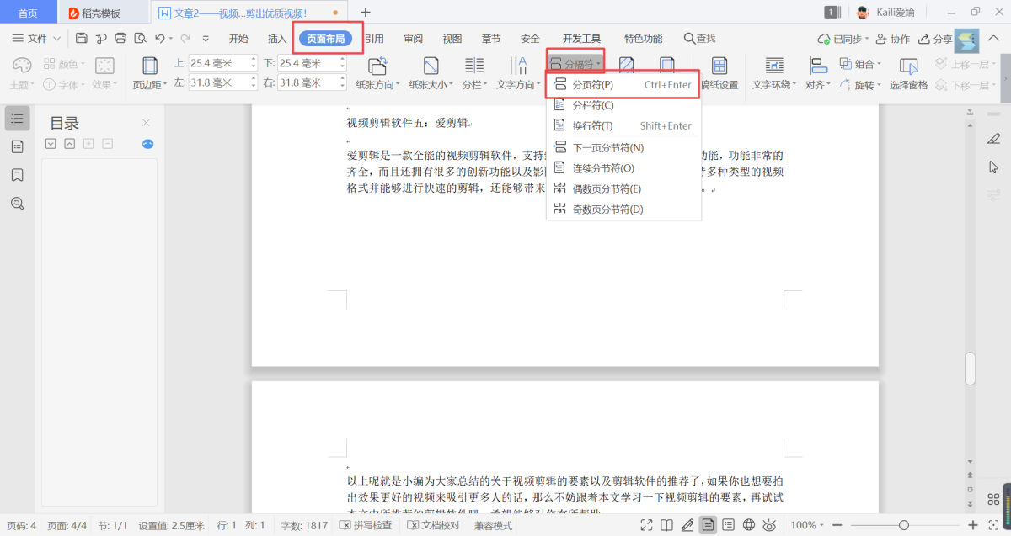Click the Undo arrow icon
The width and height of the screenshot is (1011, 536).
[159, 39]
